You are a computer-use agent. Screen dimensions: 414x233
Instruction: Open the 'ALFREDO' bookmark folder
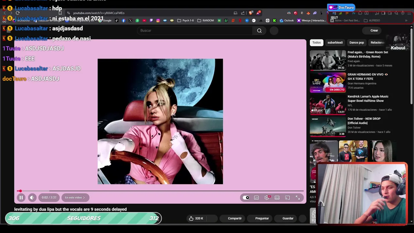tap(372, 20)
